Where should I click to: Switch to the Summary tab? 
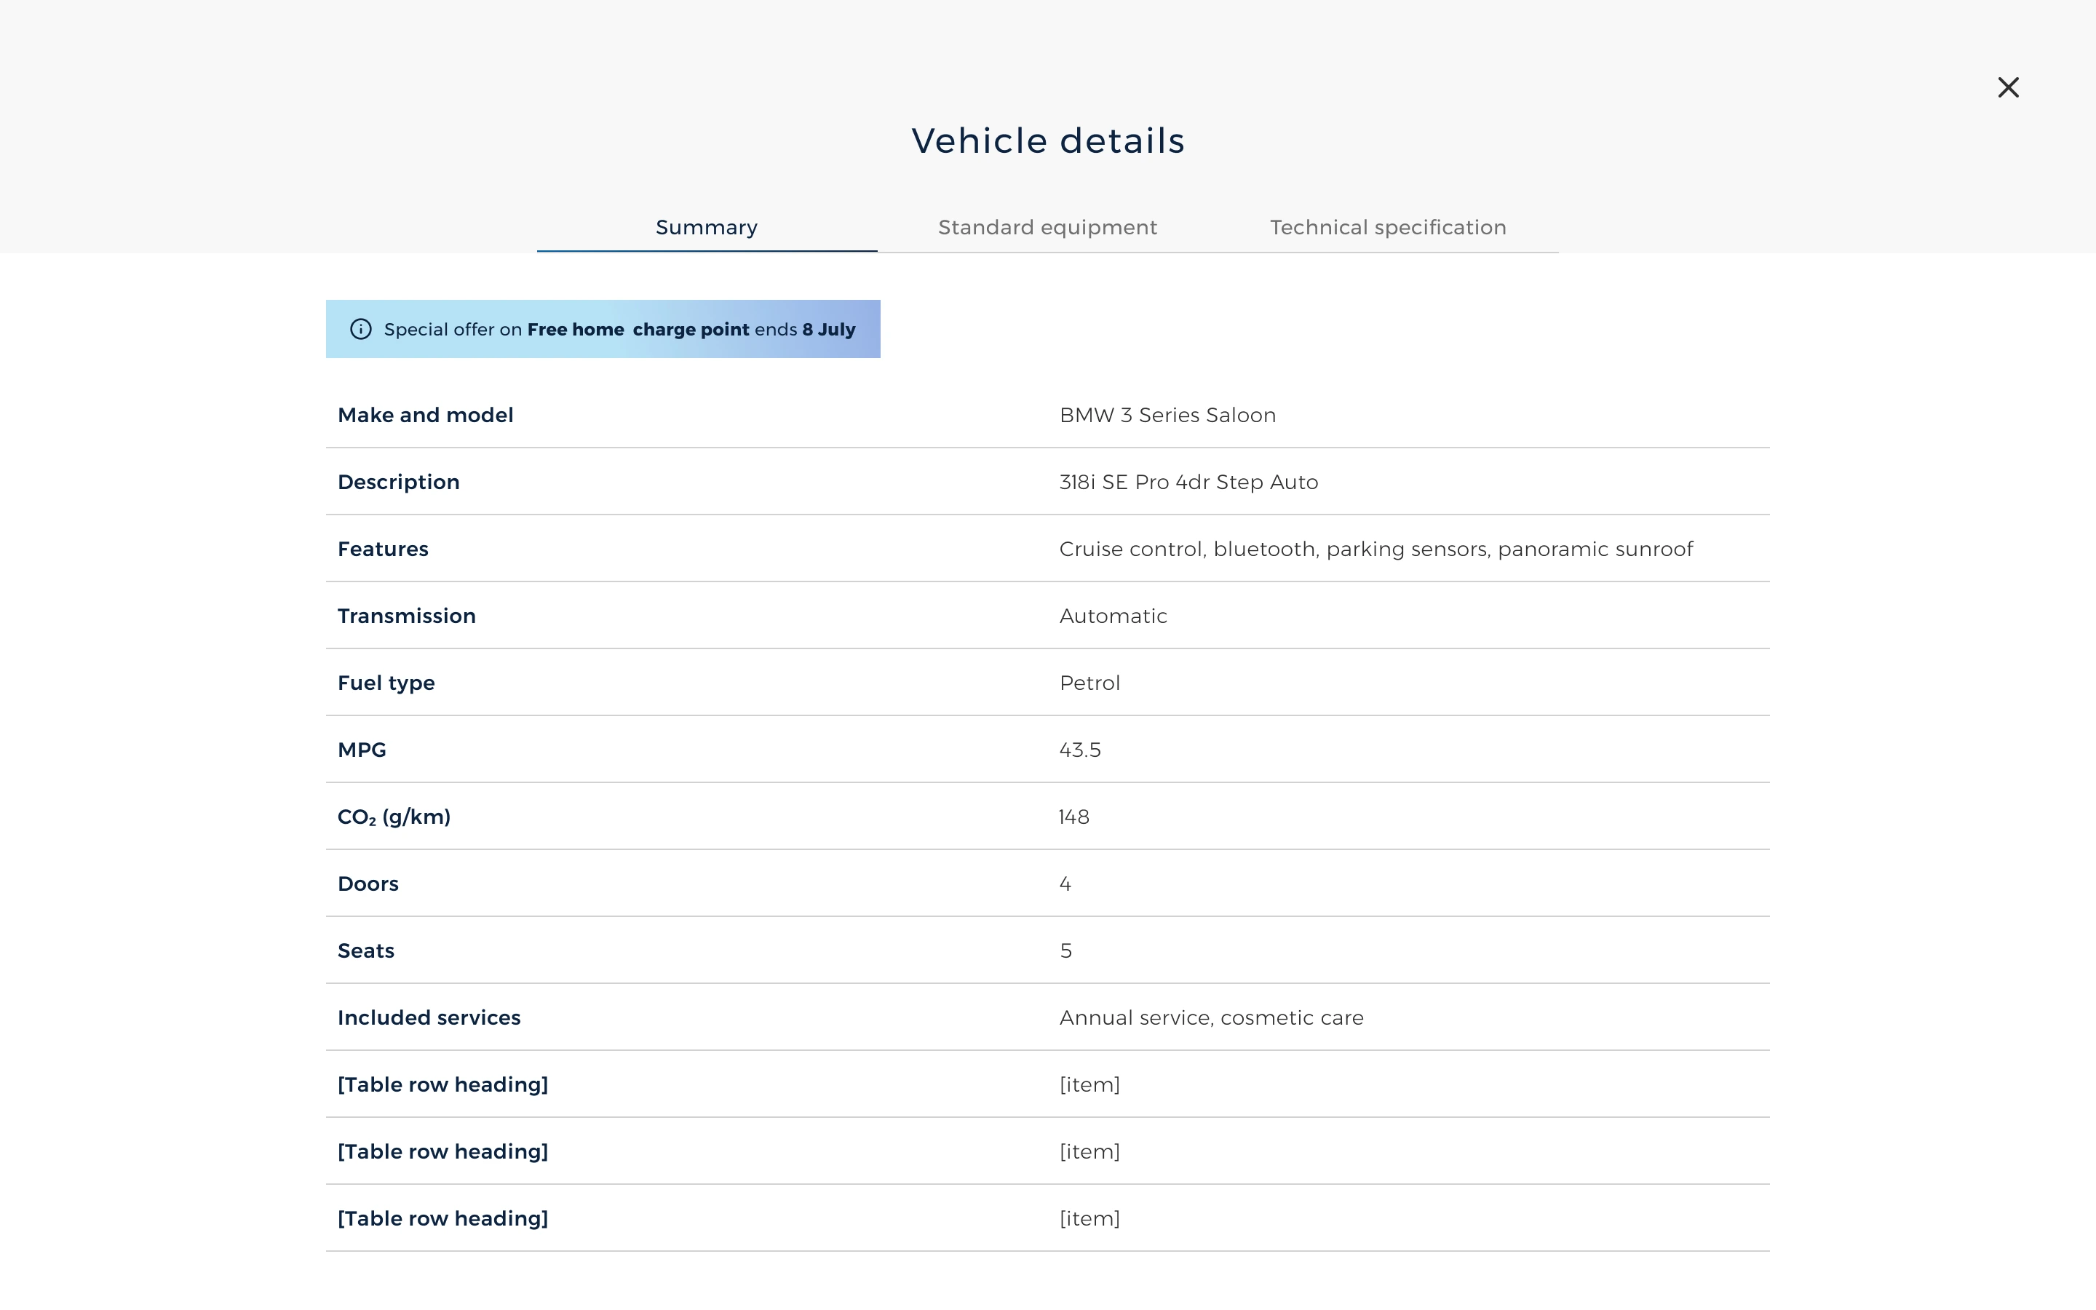[x=707, y=228]
